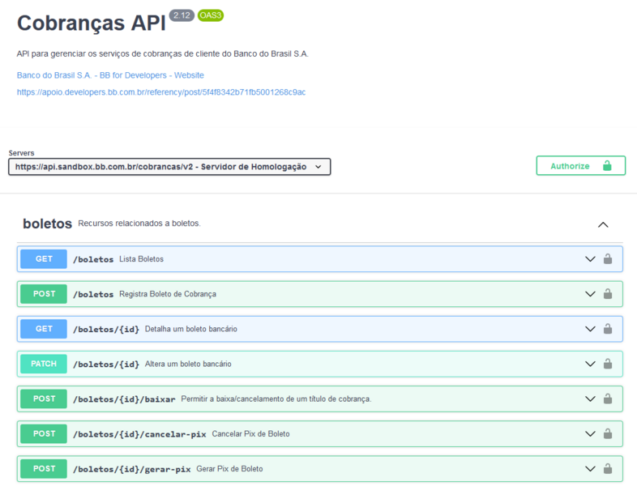Click the boletos section title
This screenshot has width=637, height=486.
[47, 224]
